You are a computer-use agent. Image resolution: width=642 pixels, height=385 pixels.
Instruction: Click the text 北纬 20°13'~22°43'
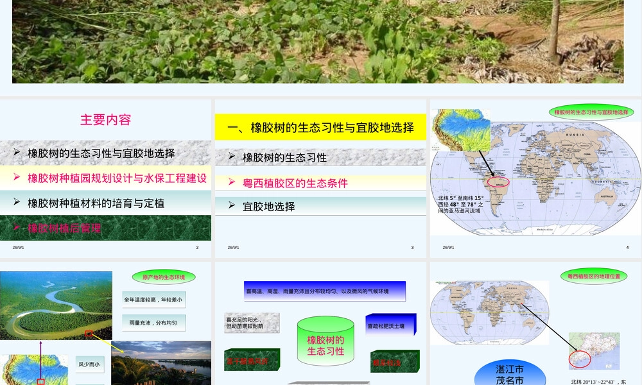(x=592, y=382)
